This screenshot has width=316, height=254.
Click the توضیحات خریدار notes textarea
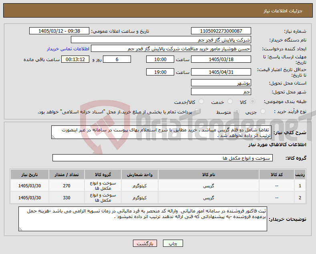pos(143,219)
